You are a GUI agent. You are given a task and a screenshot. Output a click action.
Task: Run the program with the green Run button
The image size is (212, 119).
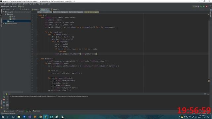coord(201,7)
